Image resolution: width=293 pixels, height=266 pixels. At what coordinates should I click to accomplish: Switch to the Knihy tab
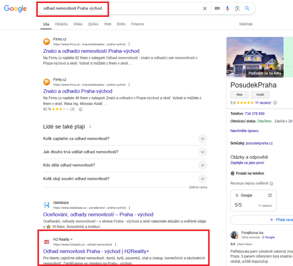(x=121, y=24)
